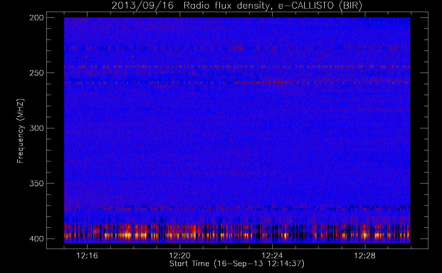Click the 12:28 time tick label
442x273 pixels.
(365, 256)
